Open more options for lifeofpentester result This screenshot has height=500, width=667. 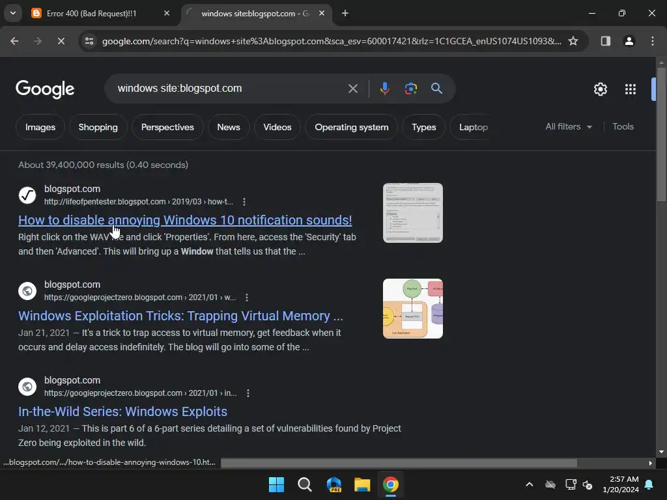click(x=244, y=202)
